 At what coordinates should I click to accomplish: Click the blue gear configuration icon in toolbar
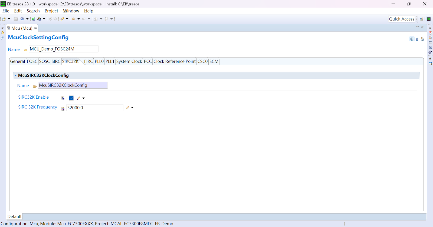22,19
